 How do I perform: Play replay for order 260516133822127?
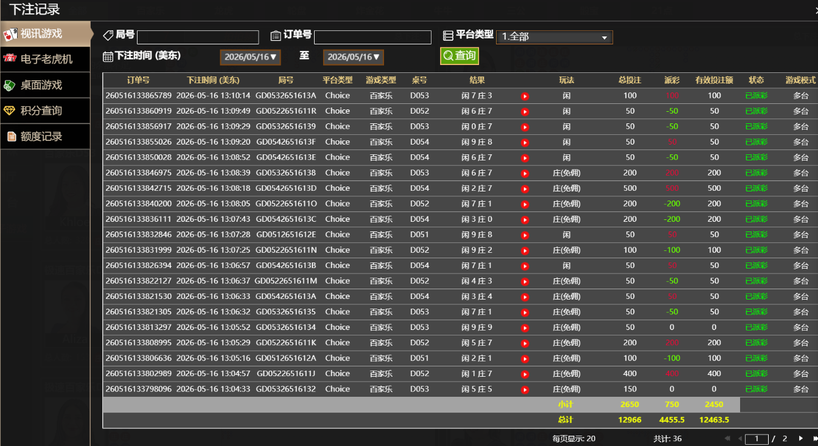(525, 281)
